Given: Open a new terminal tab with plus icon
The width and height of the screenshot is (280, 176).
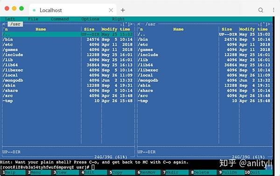Looking at the screenshot, I should [123, 10].
